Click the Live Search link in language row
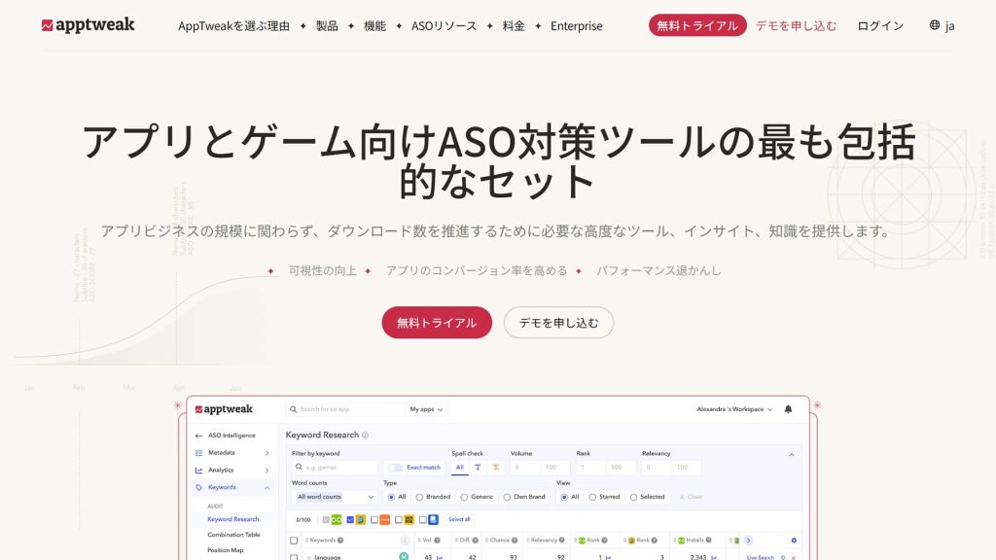Viewport: 996px width, 560px height. point(761,557)
